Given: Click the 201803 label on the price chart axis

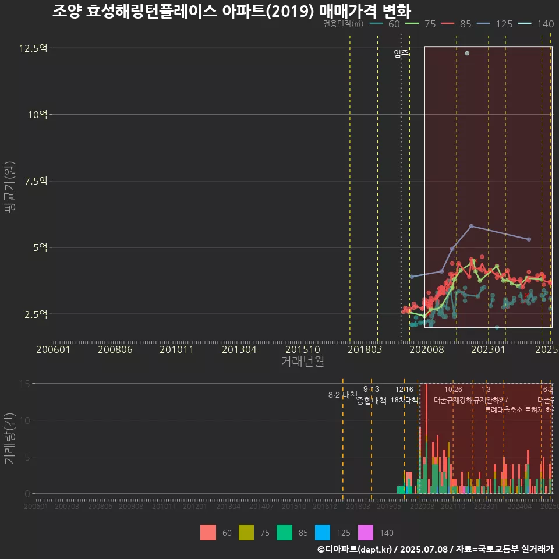Looking at the screenshot, I should coord(365,349).
